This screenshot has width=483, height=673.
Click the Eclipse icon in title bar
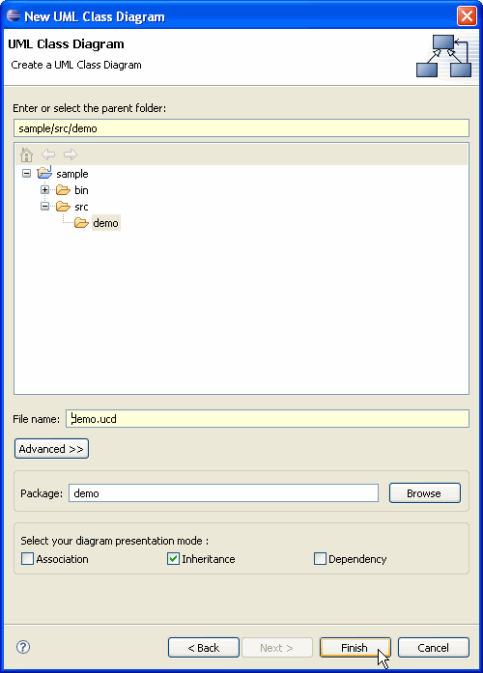point(14,15)
